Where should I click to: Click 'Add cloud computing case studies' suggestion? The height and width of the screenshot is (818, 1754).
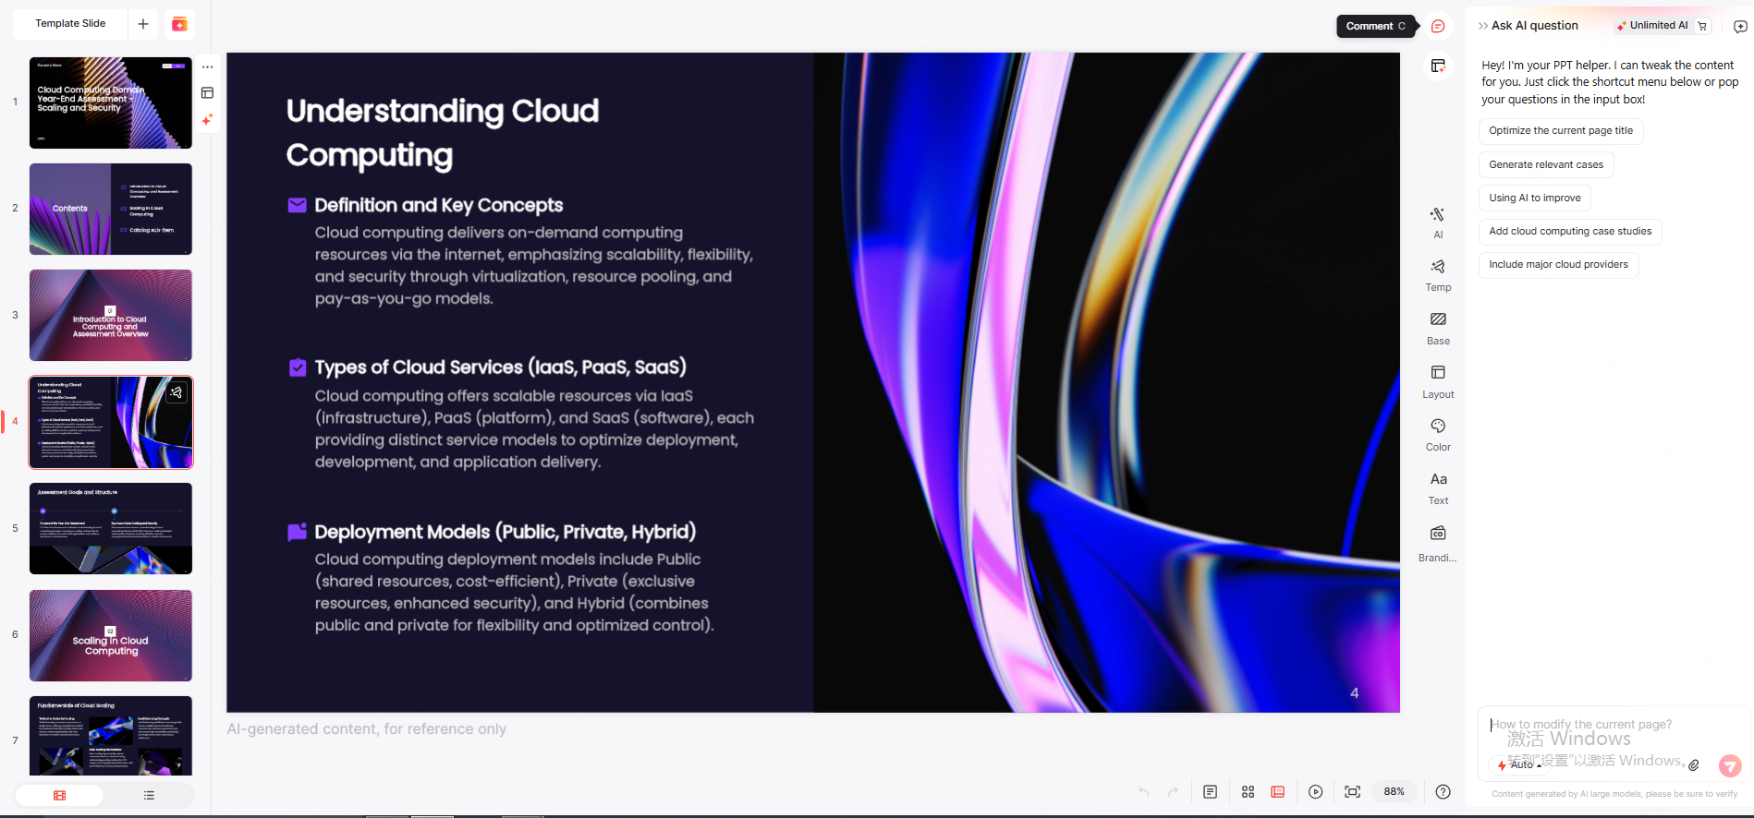click(1570, 232)
